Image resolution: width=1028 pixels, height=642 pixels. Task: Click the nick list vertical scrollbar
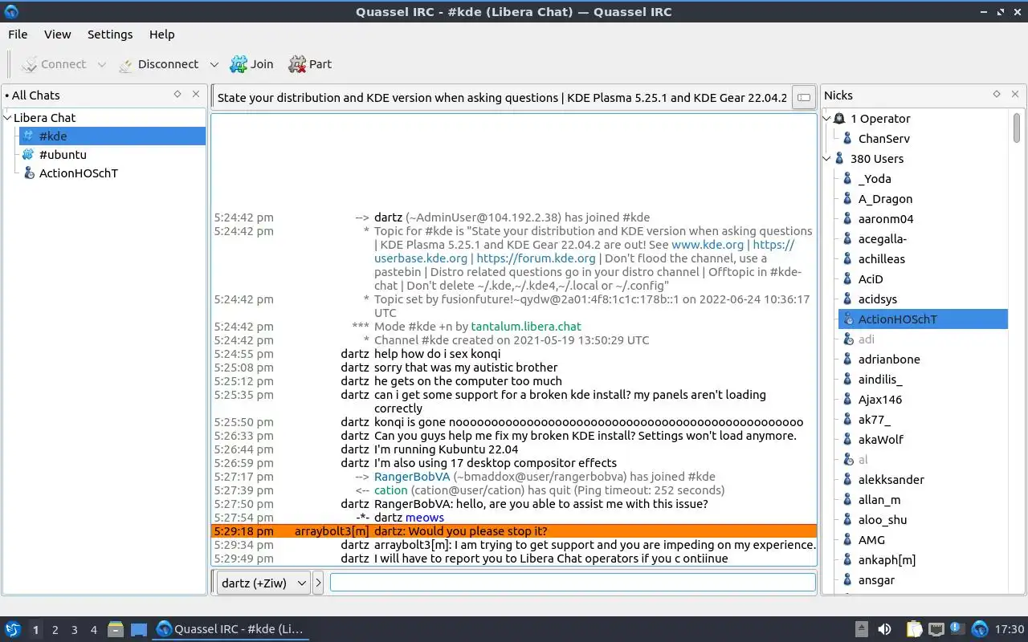click(x=1017, y=128)
